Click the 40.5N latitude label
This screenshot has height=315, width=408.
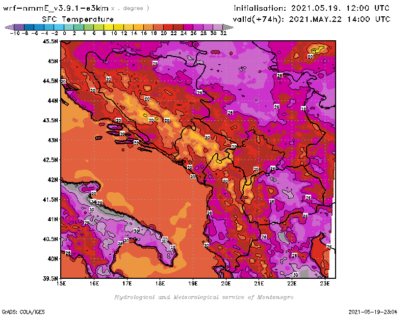click(x=50, y=239)
